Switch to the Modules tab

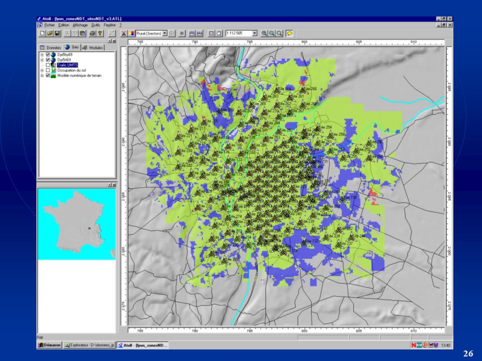[x=93, y=48]
